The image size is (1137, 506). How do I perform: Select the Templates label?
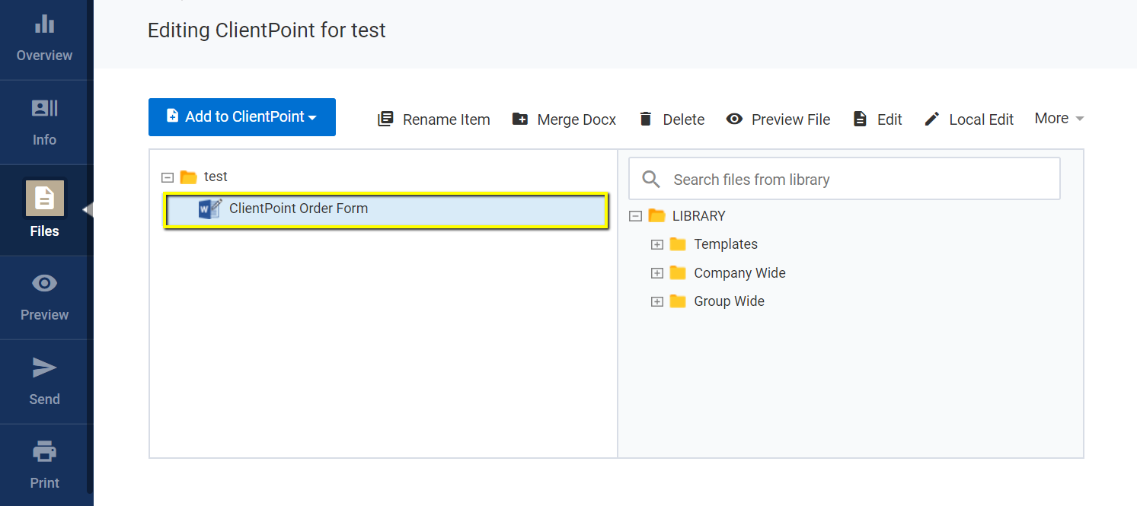(x=726, y=244)
